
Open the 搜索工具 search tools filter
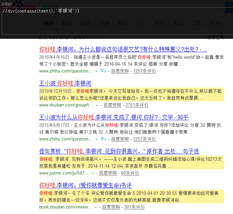coord(215,37)
